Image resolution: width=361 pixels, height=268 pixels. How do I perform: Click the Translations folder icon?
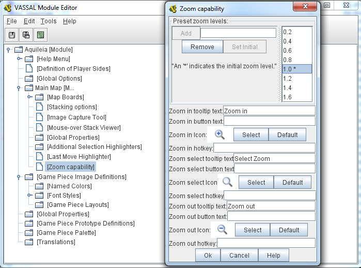[x=29, y=242]
